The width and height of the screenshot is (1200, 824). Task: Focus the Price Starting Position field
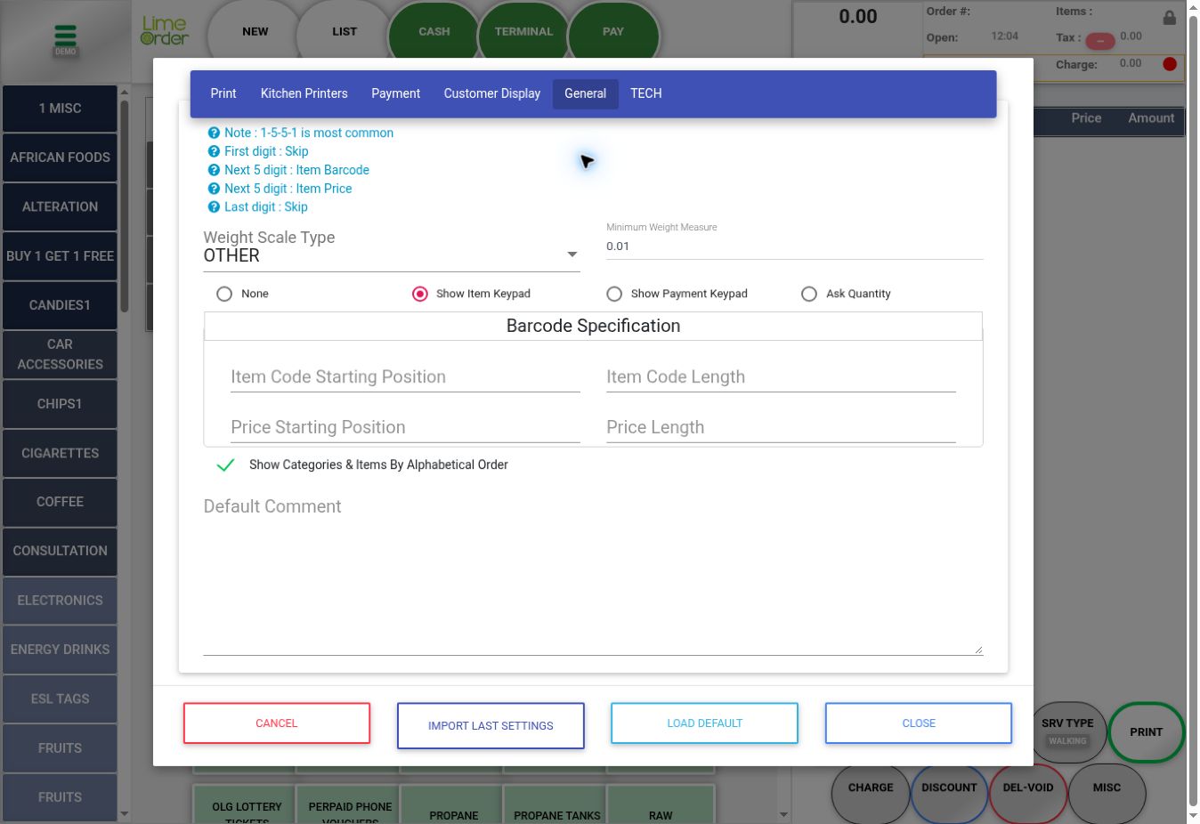(x=406, y=428)
